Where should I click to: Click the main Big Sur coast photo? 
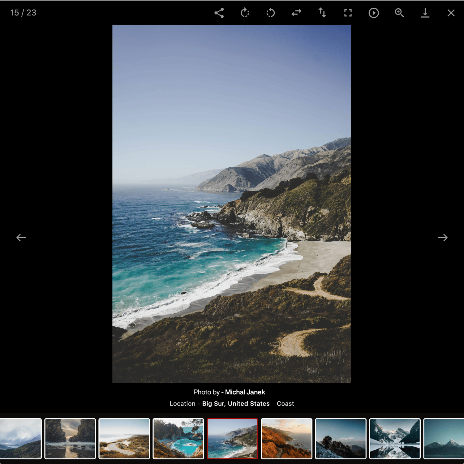coord(232,204)
